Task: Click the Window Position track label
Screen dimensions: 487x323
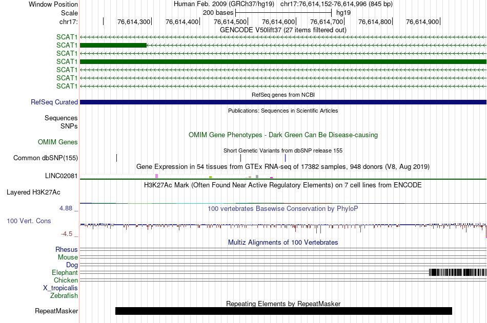Action: coord(53,4)
